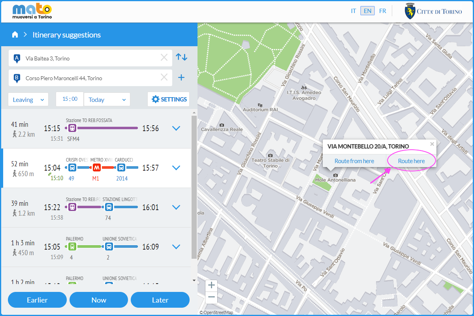Click Route from here in popup

[354, 161]
